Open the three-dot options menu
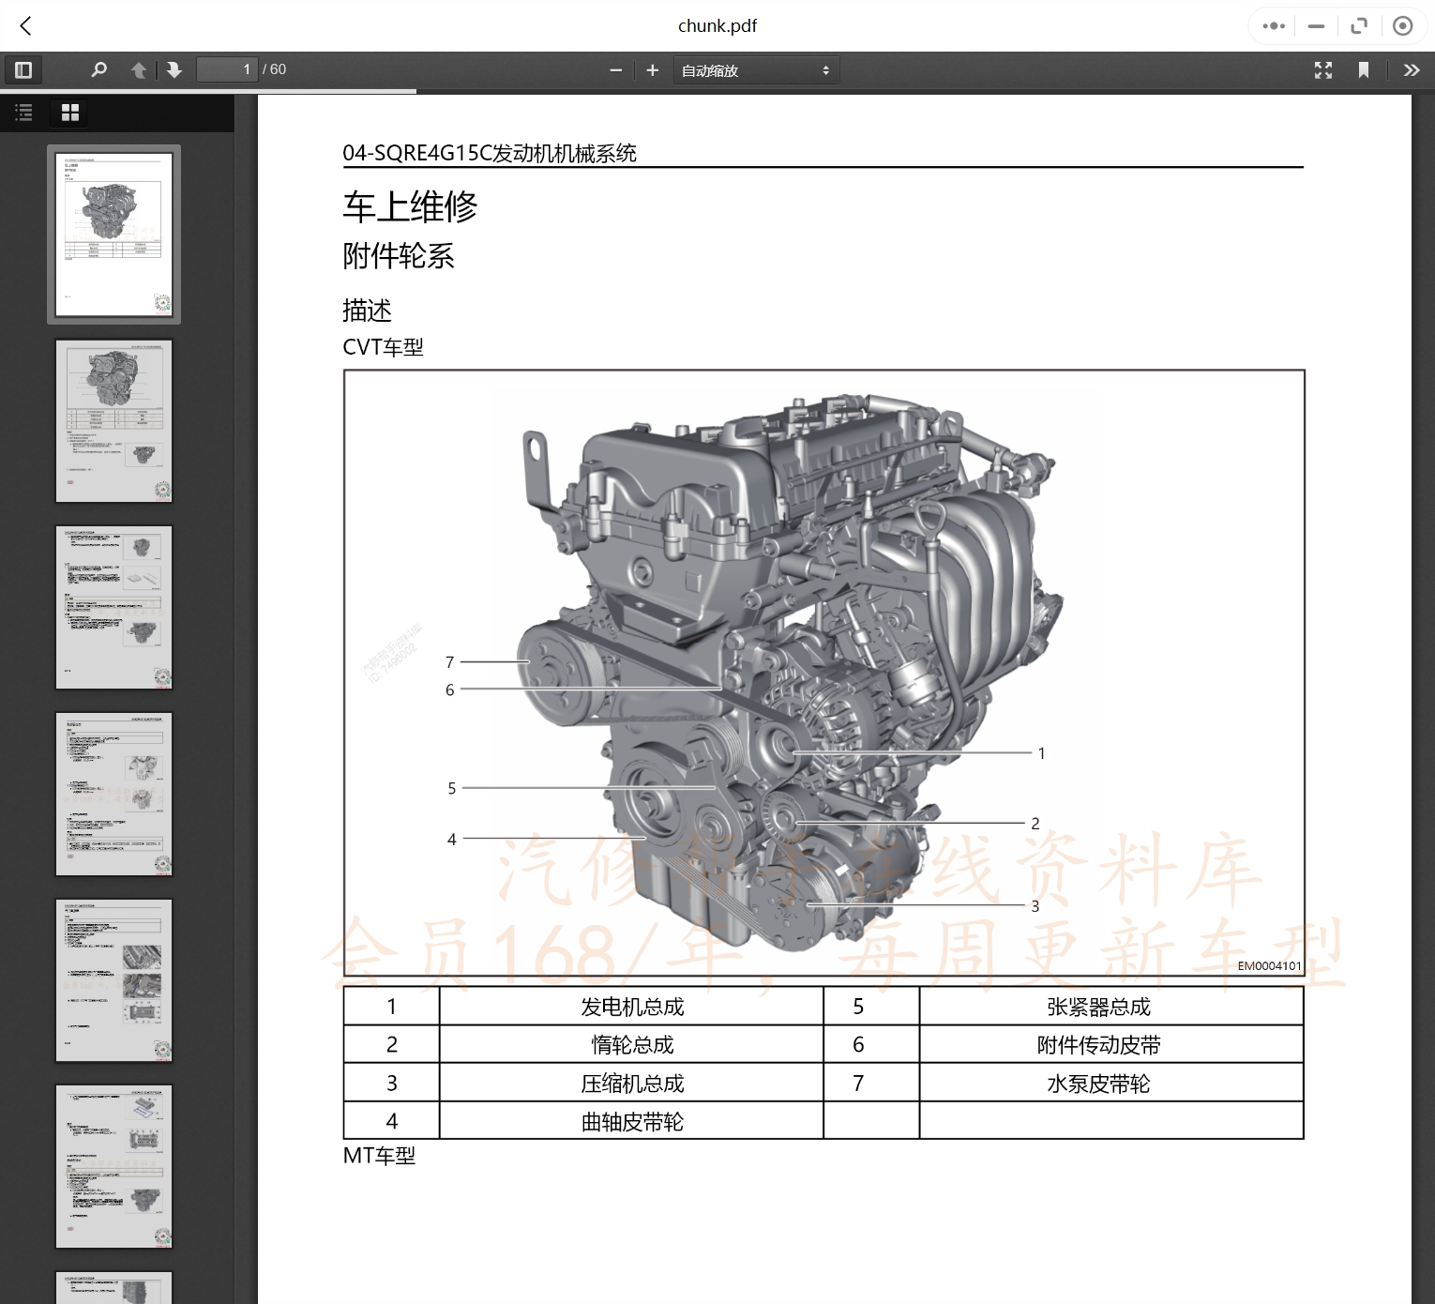 [x=1273, y=25]
